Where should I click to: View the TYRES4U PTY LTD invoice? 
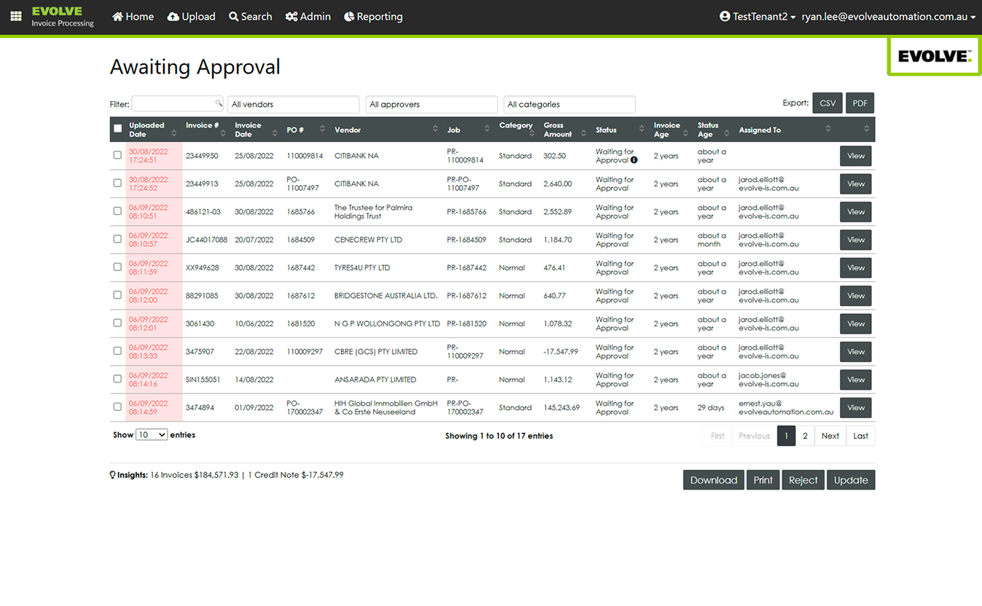(856, 267)
